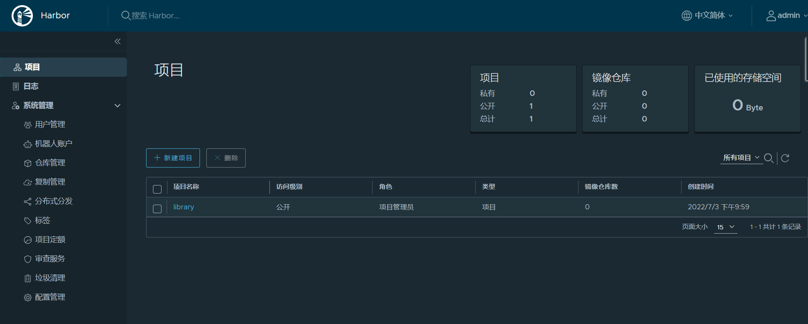
Task: Click the 机器人账户 robot icon
Action: click(28, 144)
